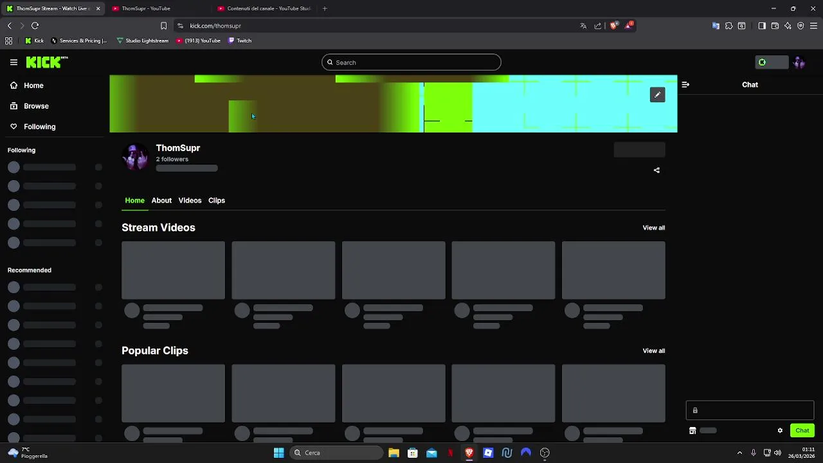This screenshot has height=463, width=823.
Task: Open the weather widget Pioggerella
Action: tap(28, 453)
